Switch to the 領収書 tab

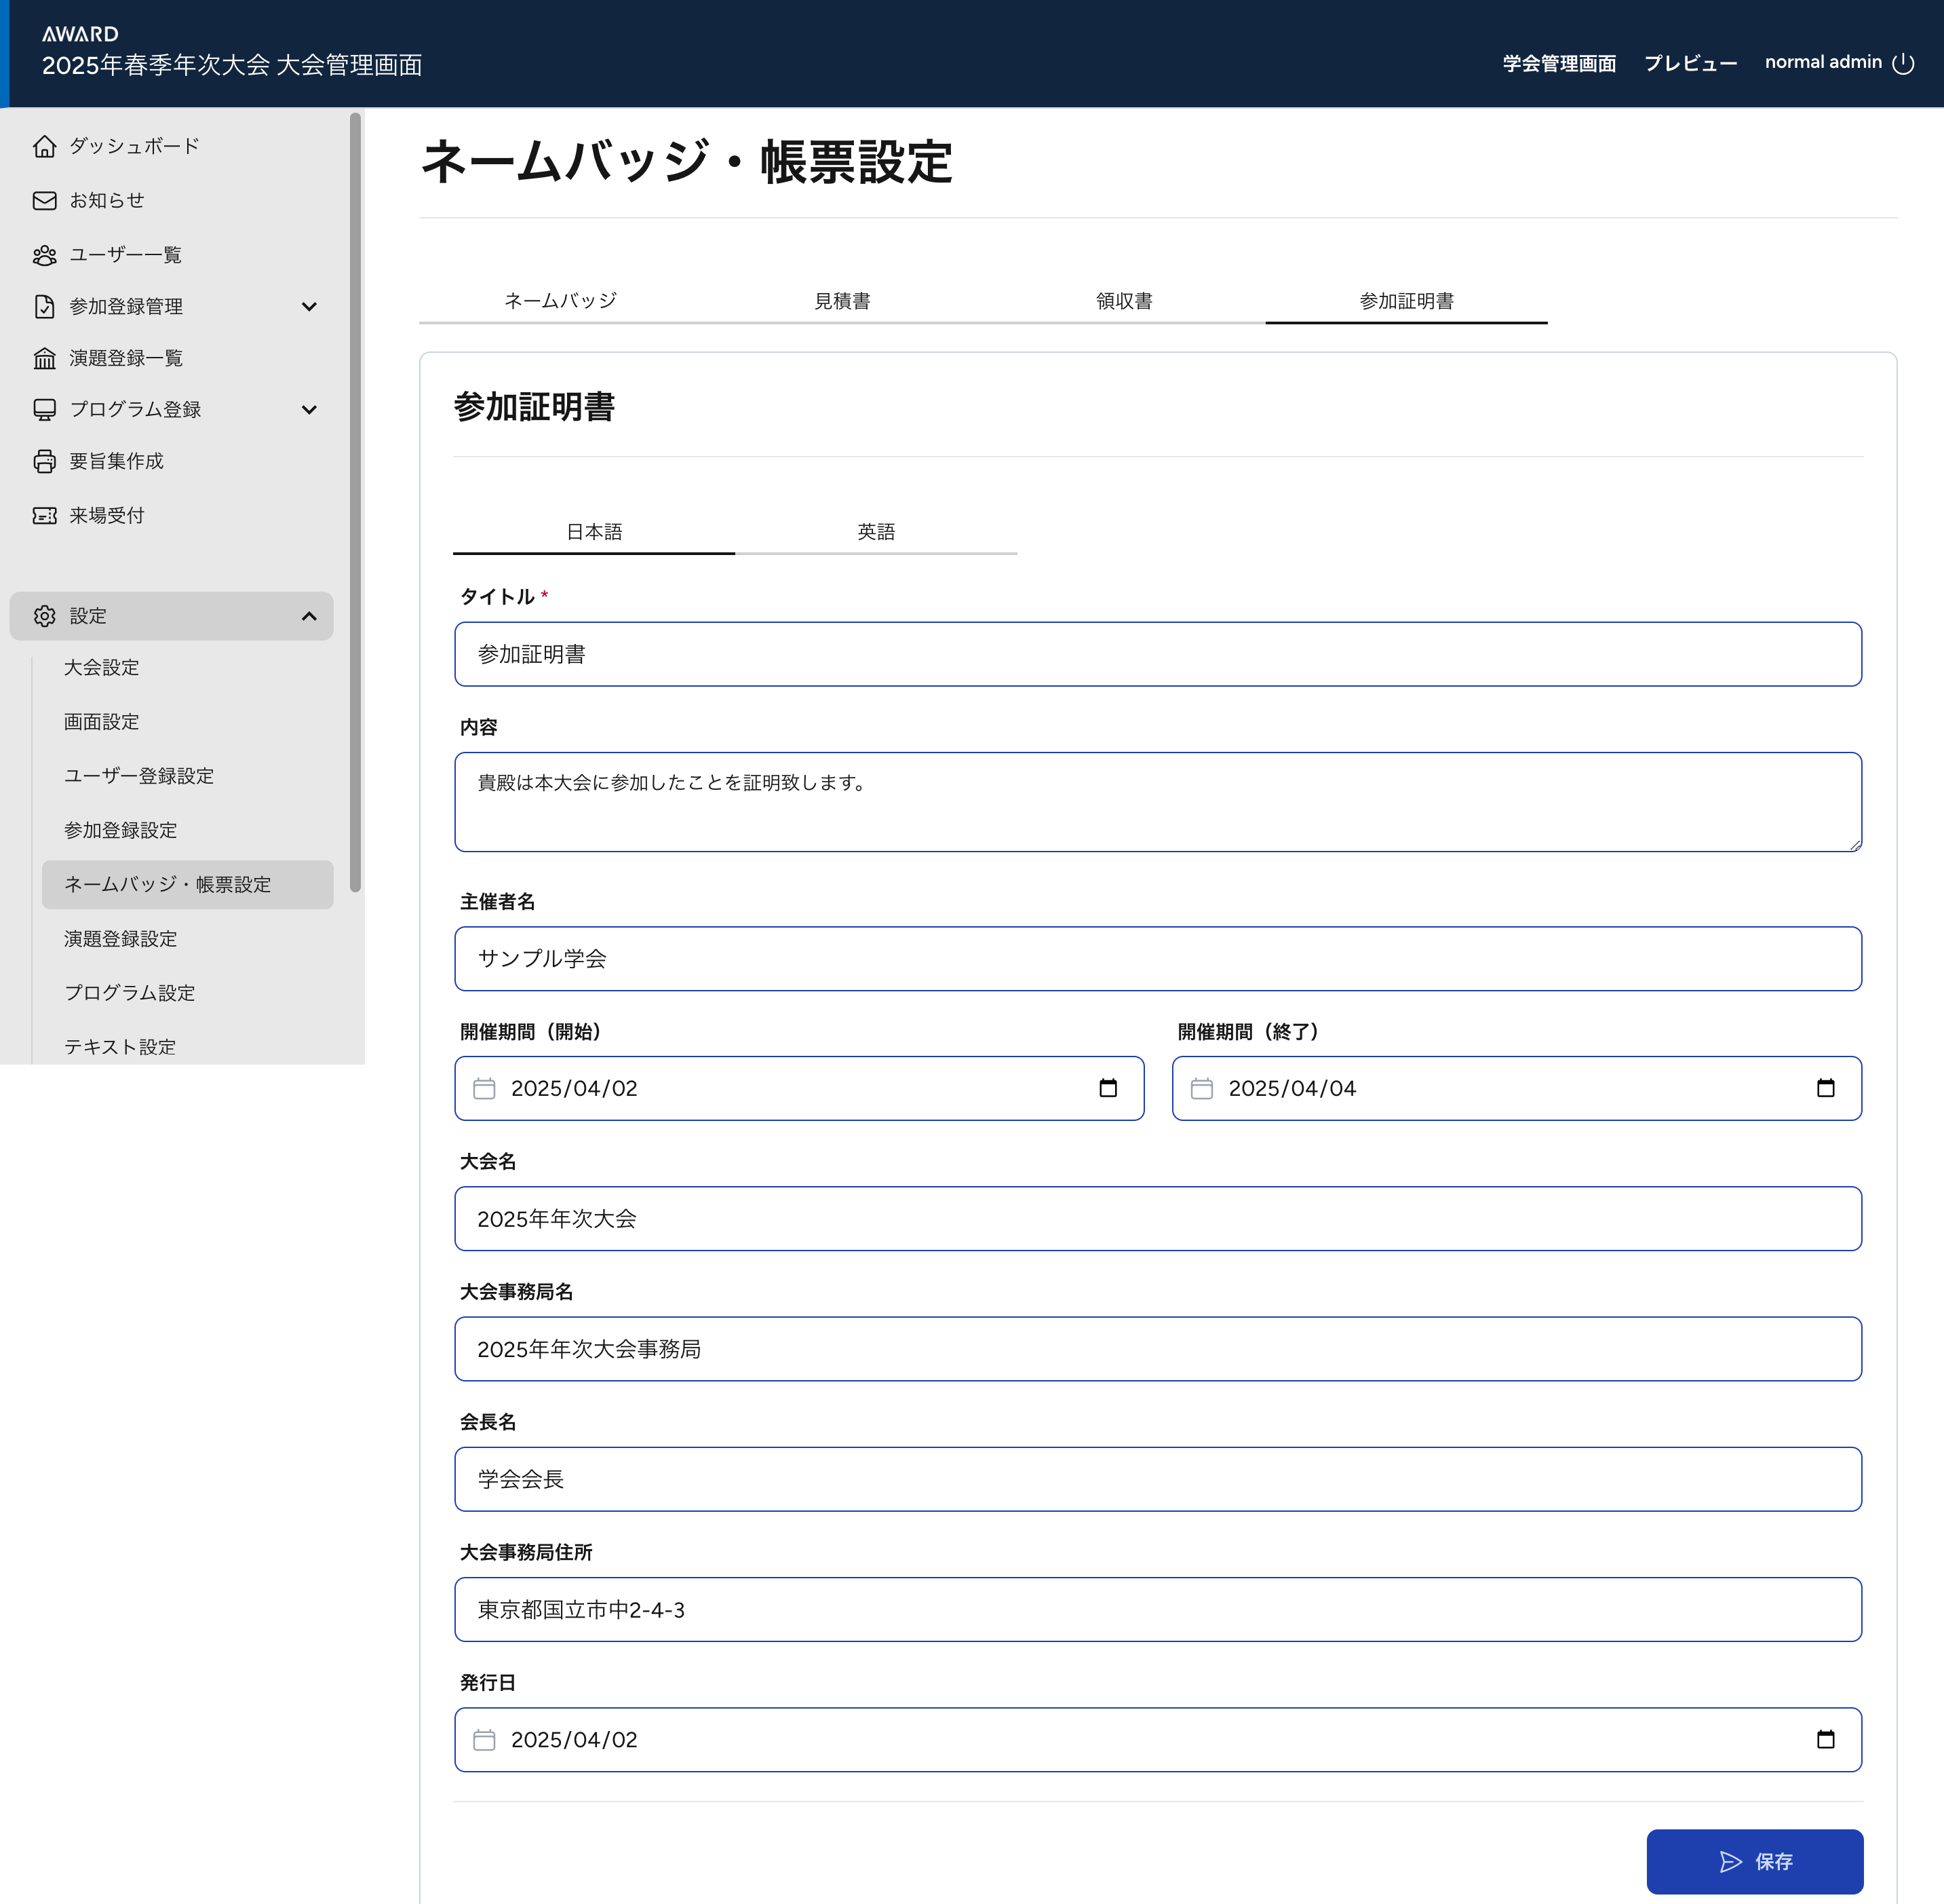pos(1123,301)
